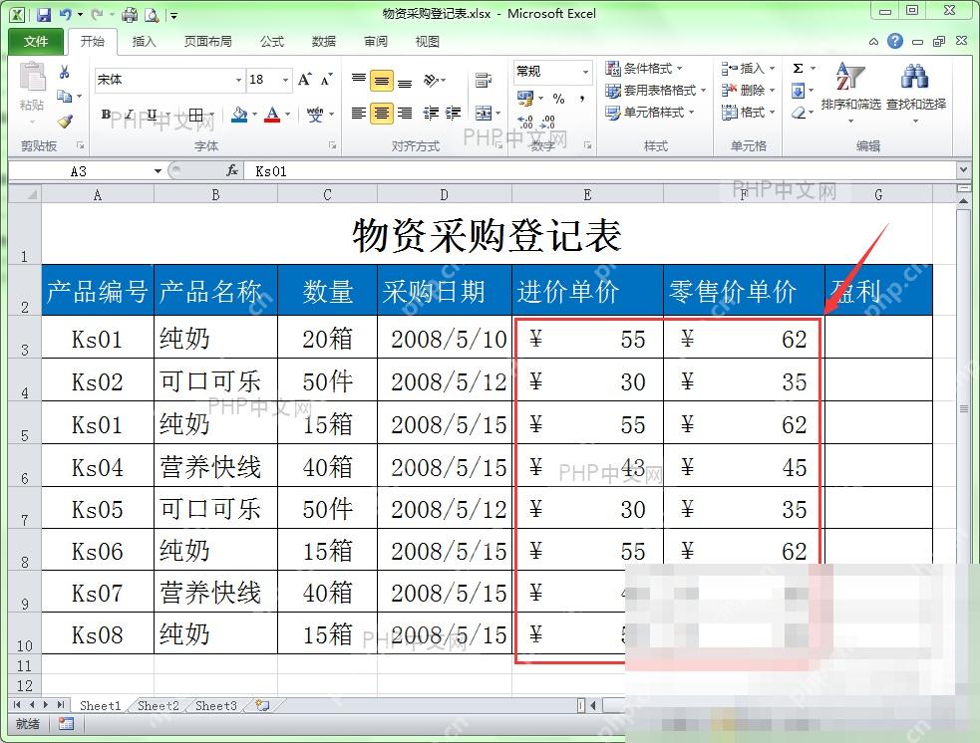980x743 pixels.
Task: Click the formula bar input showing Ks01
Action: point(600,171)
